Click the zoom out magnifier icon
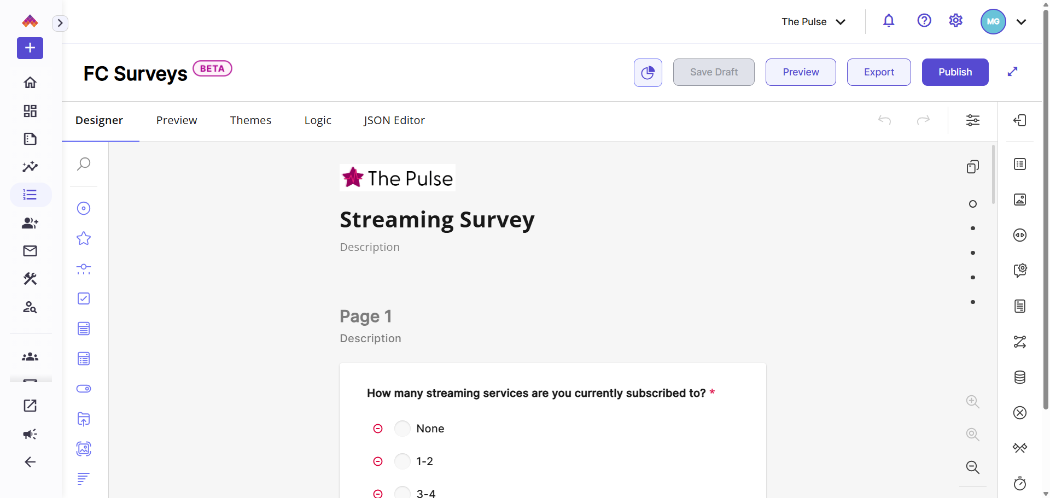Image resolution: width=1050 pixels, height=498 pixels. click(972, 467)
